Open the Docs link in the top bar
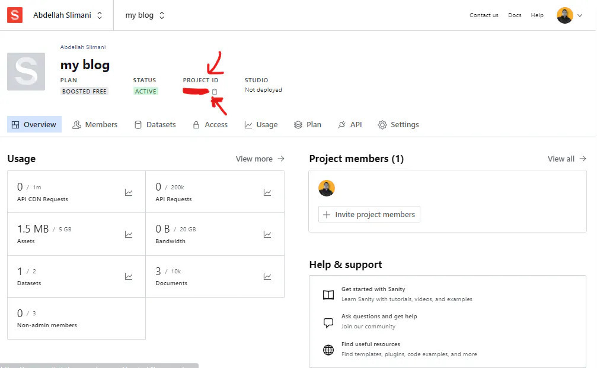The image size is (597, 368). point(515,15)
